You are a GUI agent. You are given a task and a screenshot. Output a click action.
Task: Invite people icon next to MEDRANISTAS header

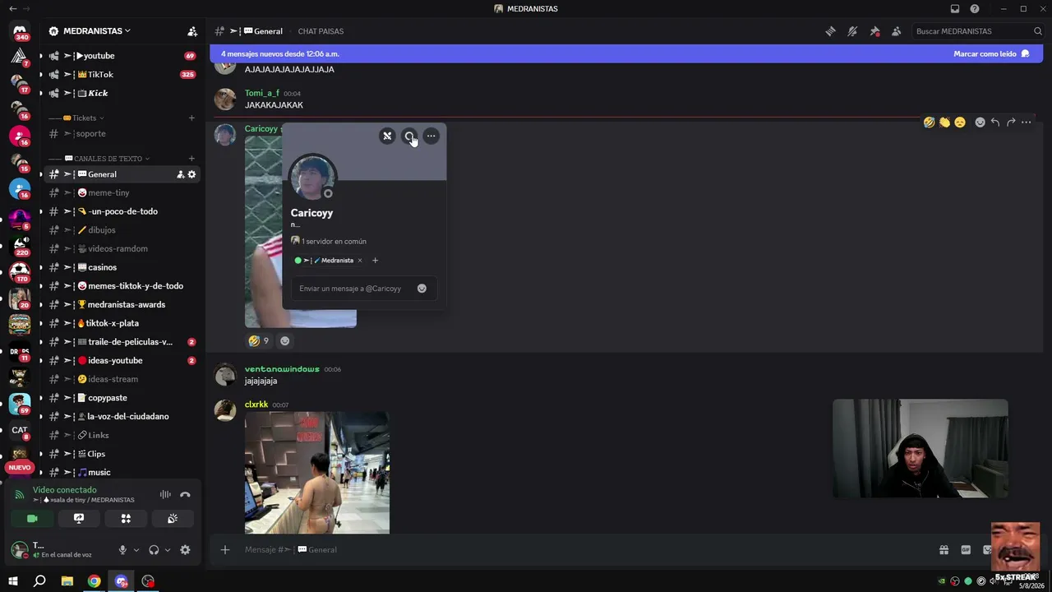(192, 31)
